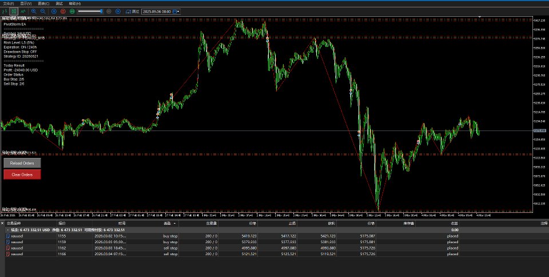Click the price cell 5419.123

coord(249,236)
